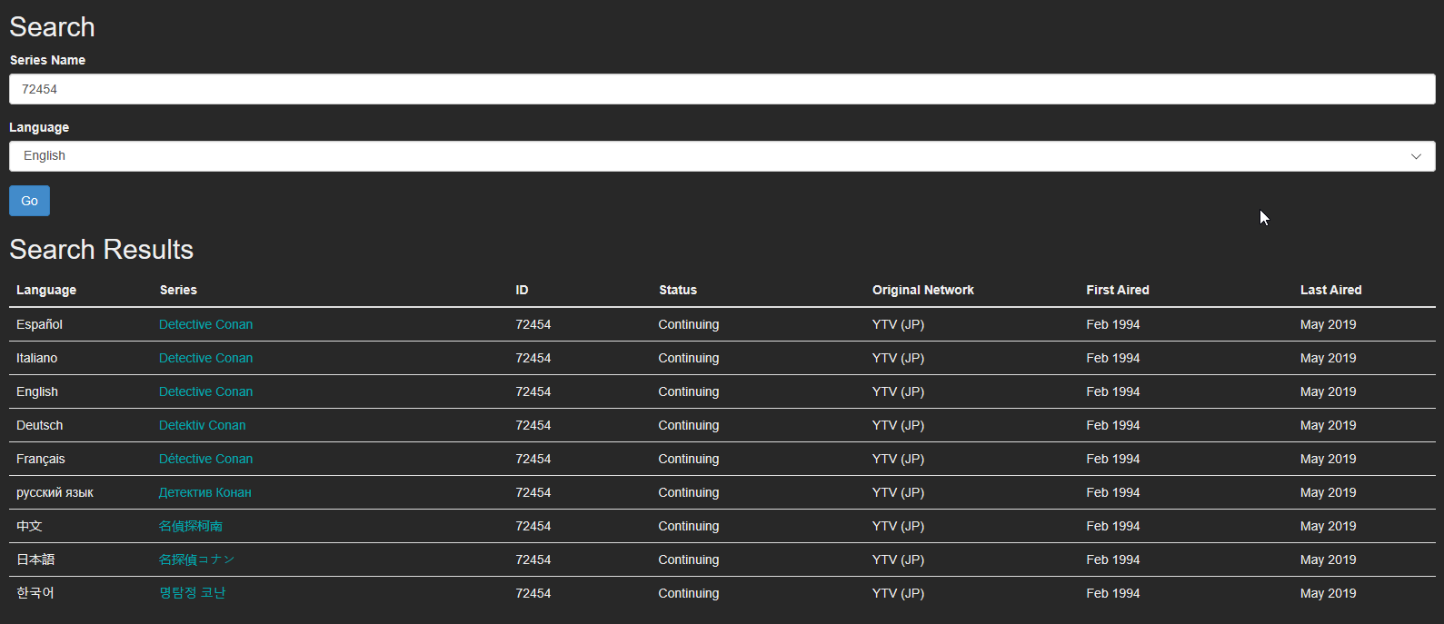
Task: Select the 日本語 language cell
Action: point(35,560)
